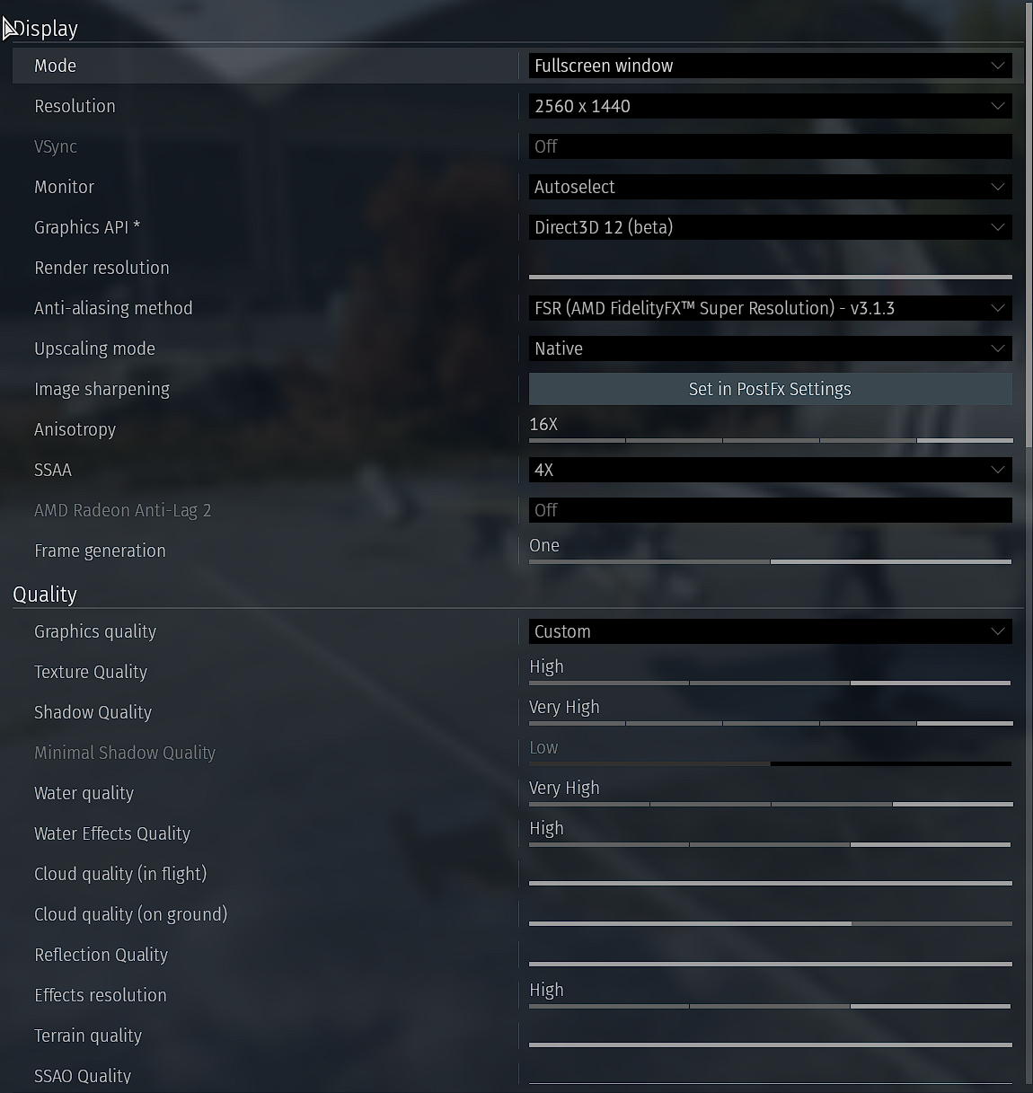
Task: Open the Resolution dropdown set to 2560 x 1440
Action: coord(770,106)
